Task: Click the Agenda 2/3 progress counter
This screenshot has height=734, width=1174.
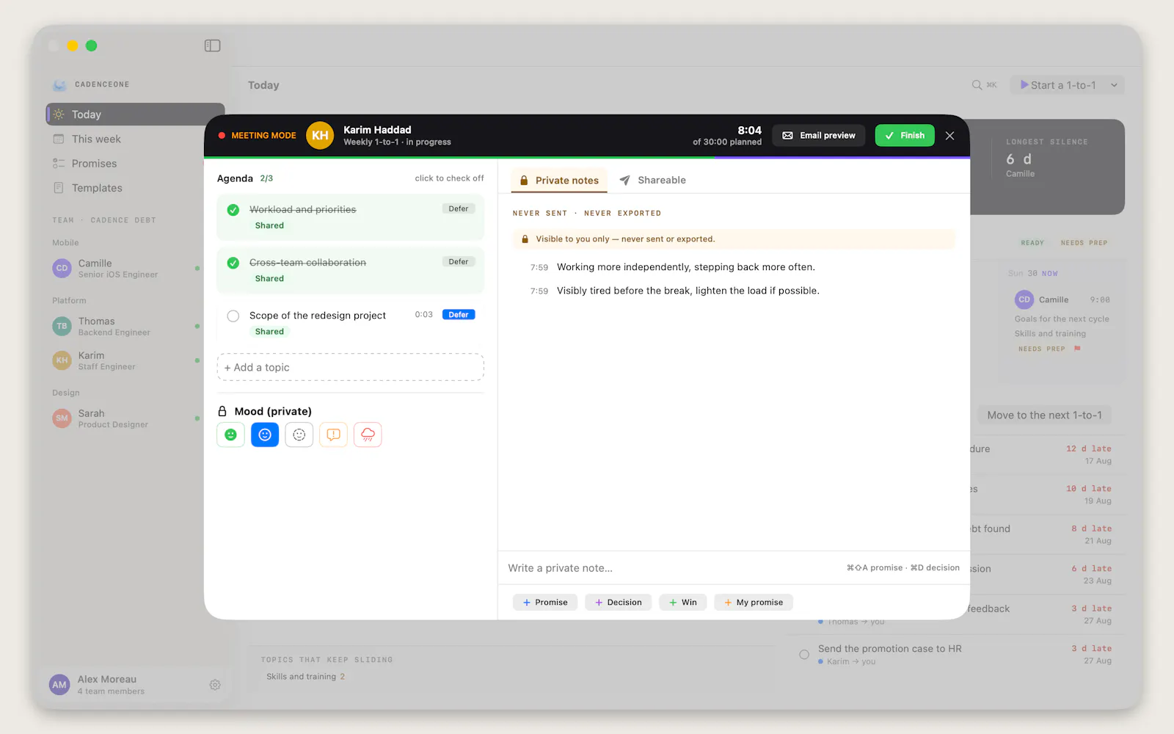Action: [x=266, y=178]
